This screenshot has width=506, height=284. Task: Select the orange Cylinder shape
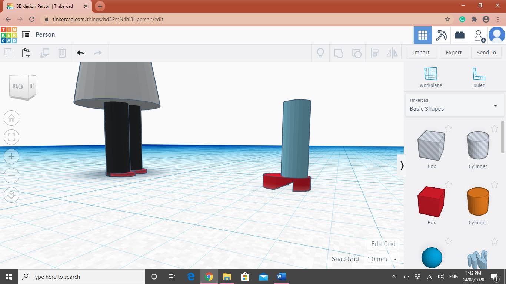pyautogui.click(x=478, y=202)
